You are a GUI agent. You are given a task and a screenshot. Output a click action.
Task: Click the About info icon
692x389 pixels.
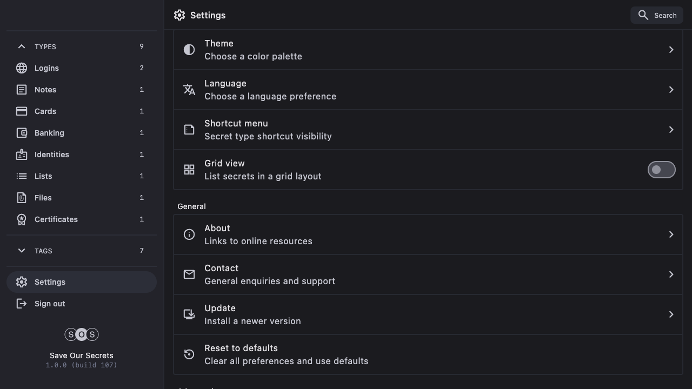click(x=189, y=234)
